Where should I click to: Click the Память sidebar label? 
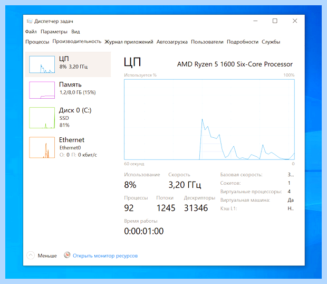tap(70, 84)
